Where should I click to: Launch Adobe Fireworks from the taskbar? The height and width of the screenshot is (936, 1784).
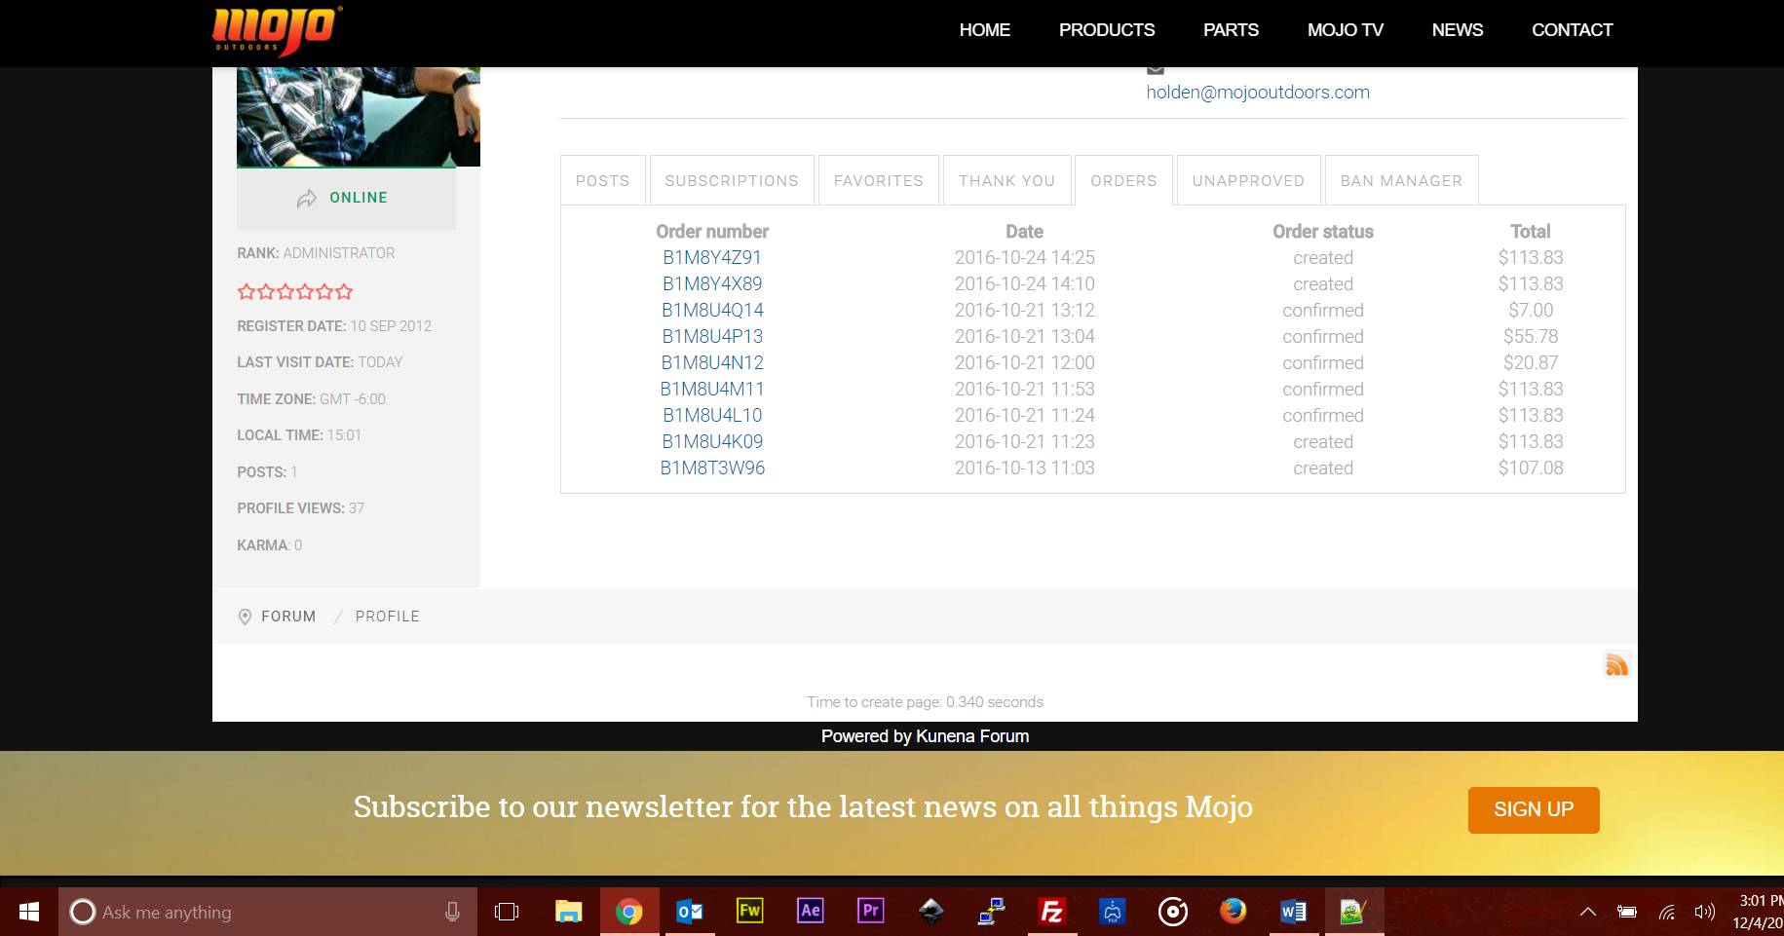[750, 911]
